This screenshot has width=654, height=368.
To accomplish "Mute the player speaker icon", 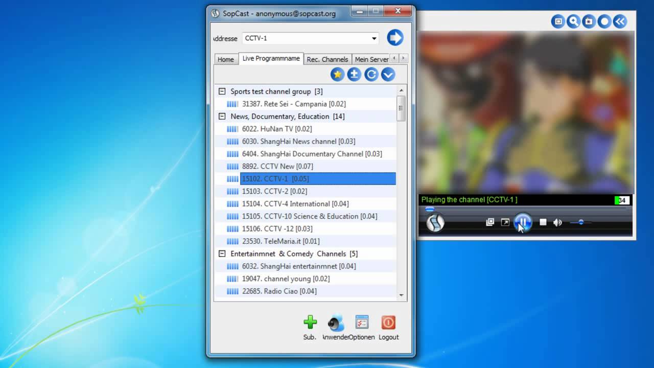I will click(x=557, y=222).
